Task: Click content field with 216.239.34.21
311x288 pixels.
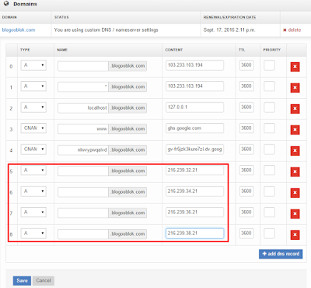Action: (194, 191)
